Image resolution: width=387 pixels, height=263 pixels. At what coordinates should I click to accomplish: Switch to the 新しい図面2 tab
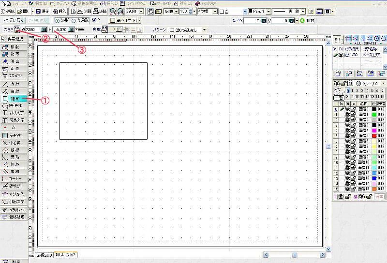coord(65,254)
